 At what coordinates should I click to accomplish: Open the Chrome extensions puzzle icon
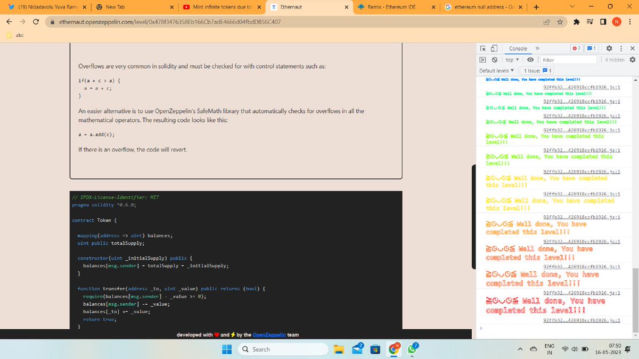tap(577, 22)
